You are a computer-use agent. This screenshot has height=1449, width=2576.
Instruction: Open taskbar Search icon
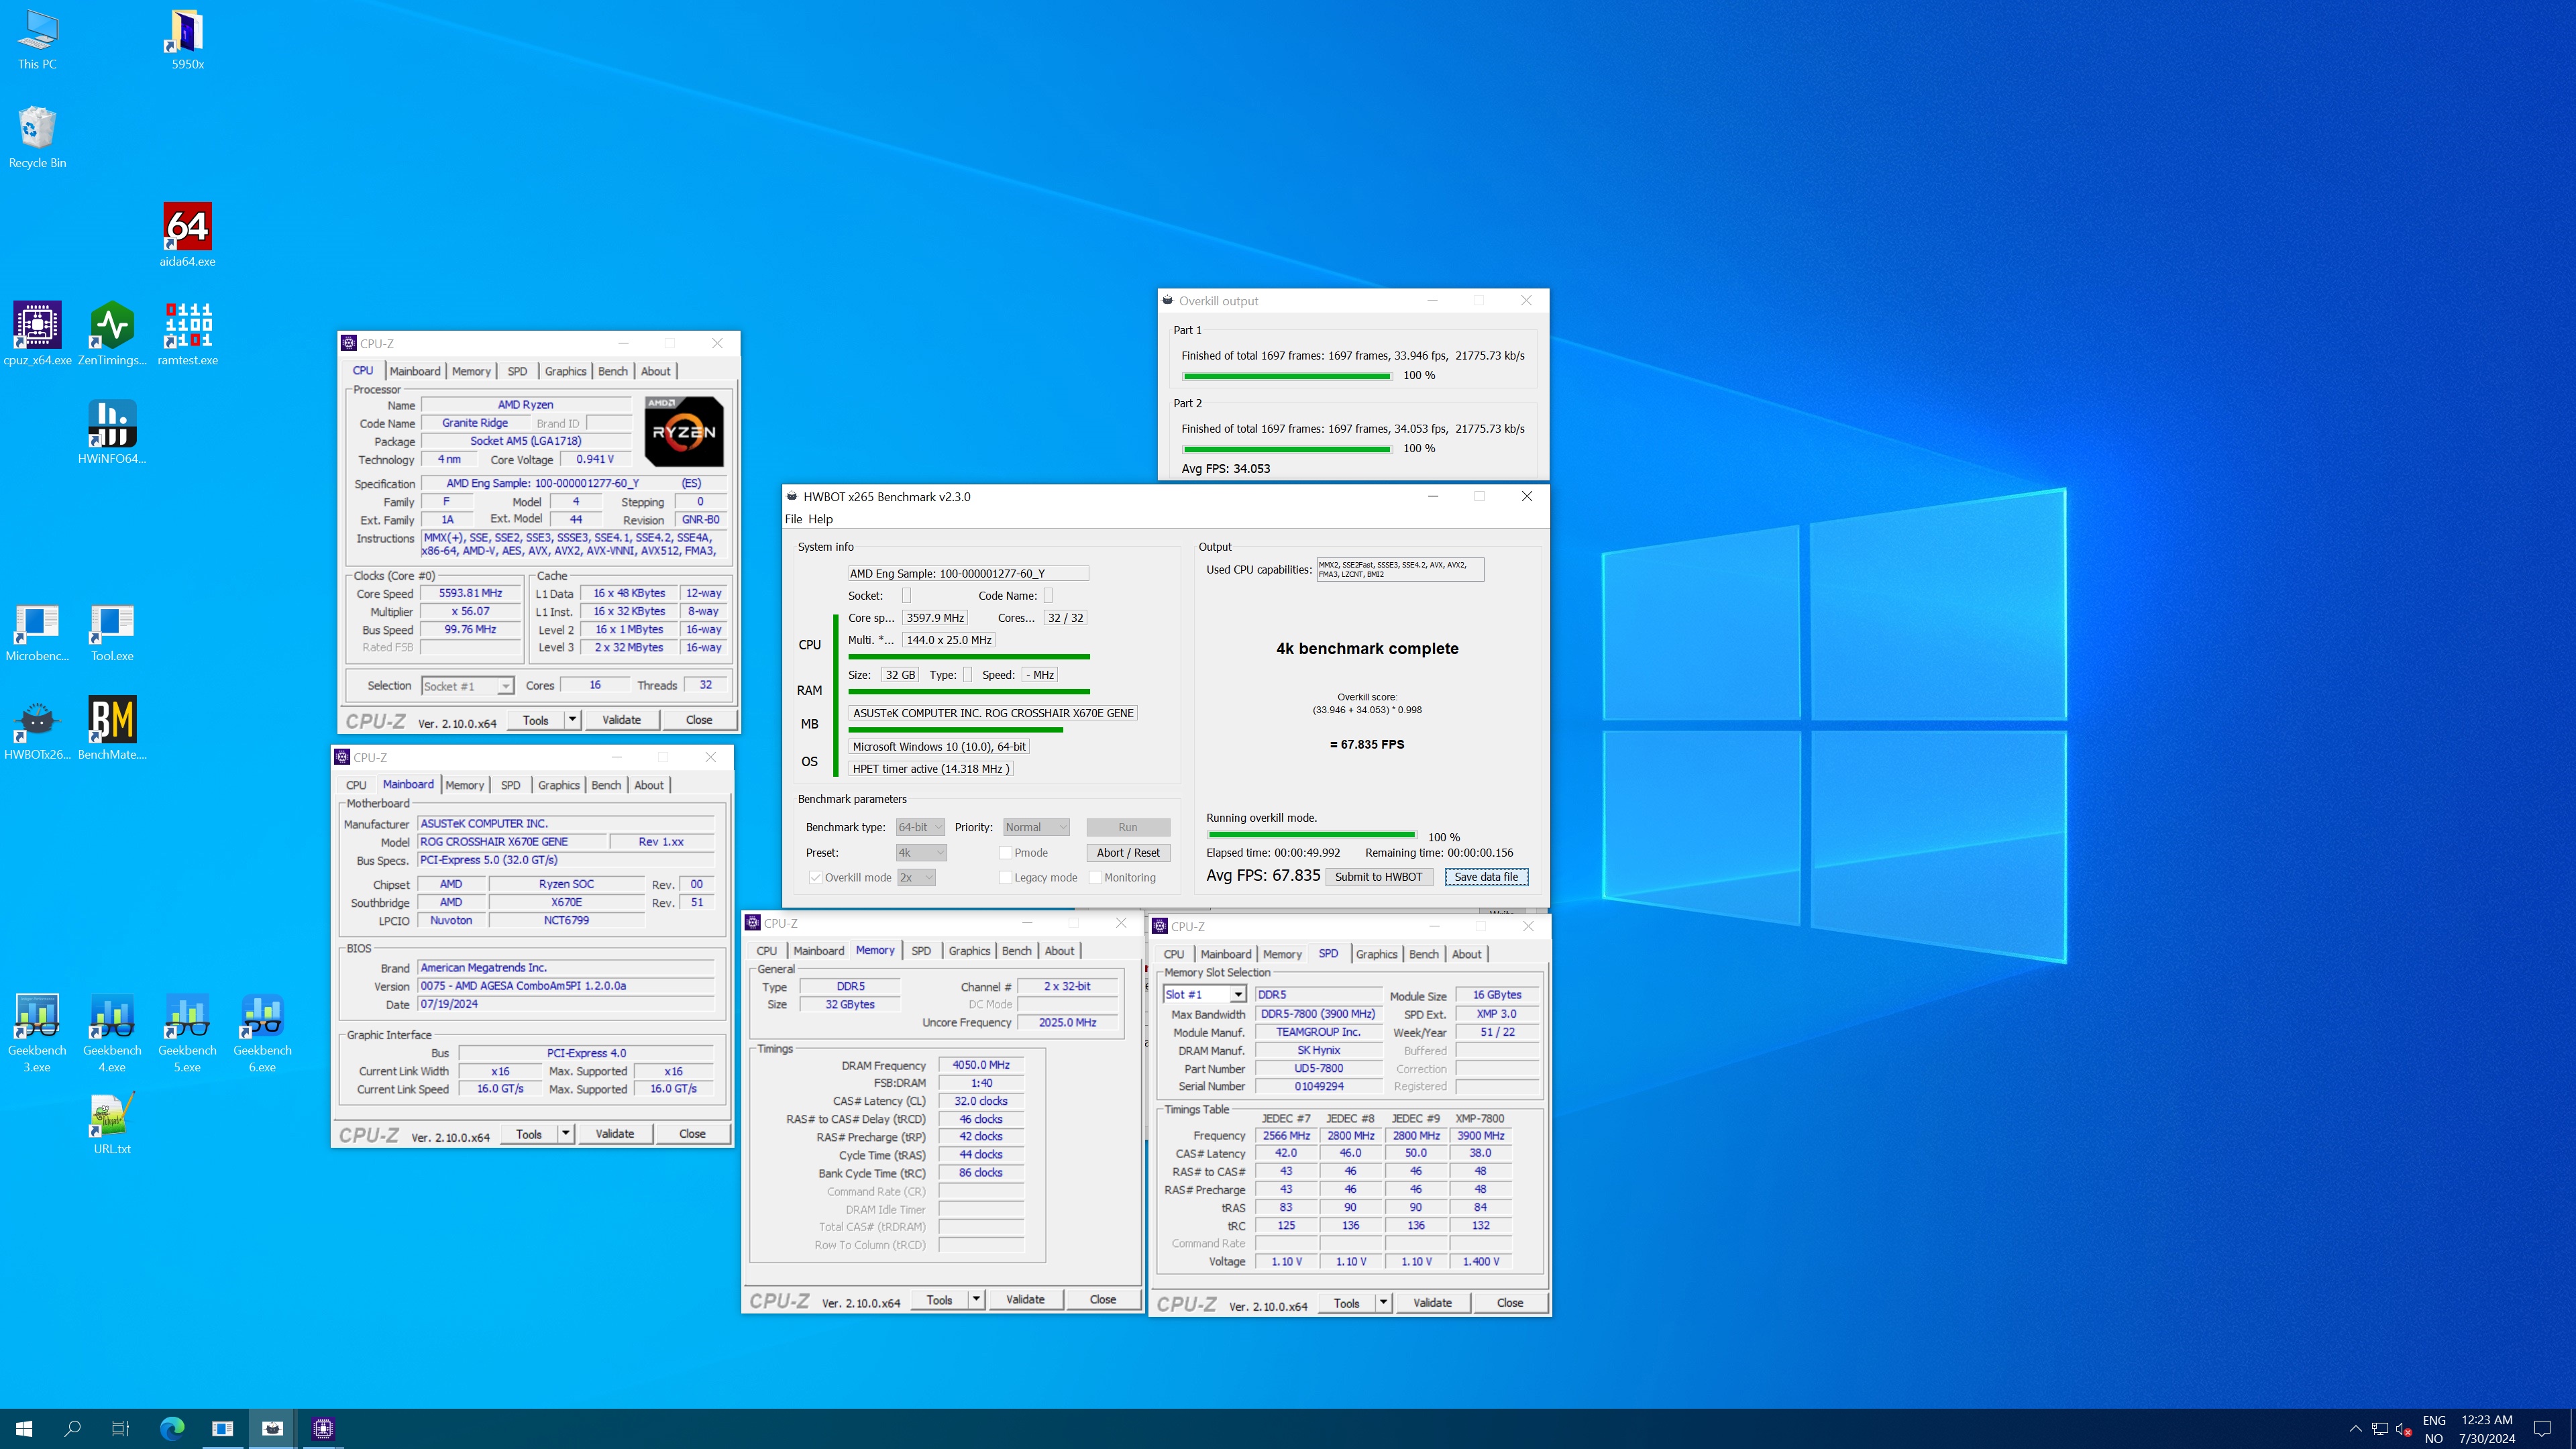[x=72, y=1428]
